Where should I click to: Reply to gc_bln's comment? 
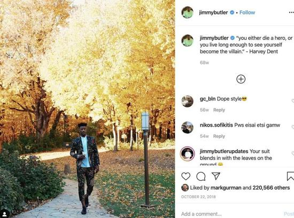[219, 110]
